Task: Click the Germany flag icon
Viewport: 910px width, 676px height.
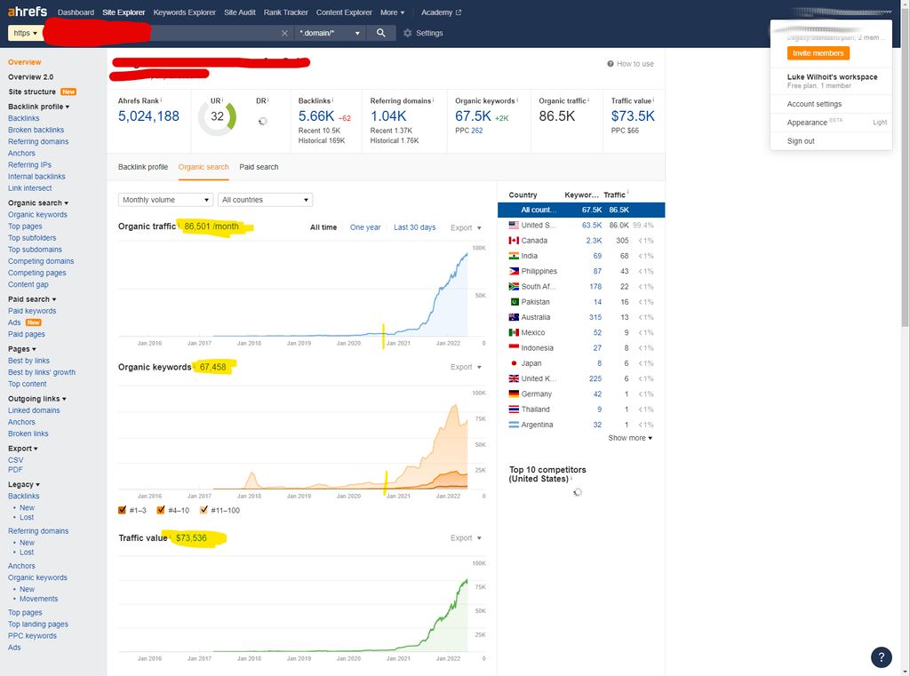Action: [x=514, y=394]
